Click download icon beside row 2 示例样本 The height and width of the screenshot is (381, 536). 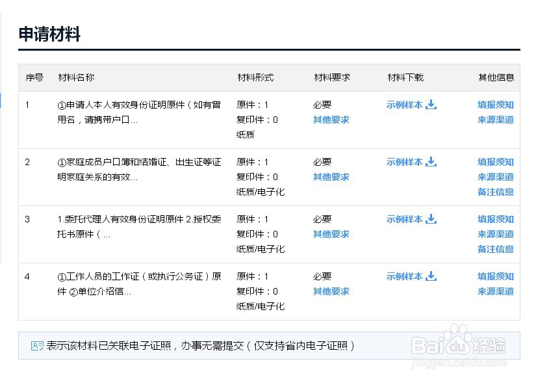click(431, 161)
